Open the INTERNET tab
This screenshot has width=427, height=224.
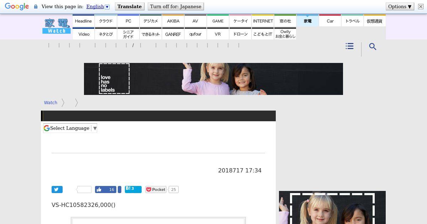(263, 21)
